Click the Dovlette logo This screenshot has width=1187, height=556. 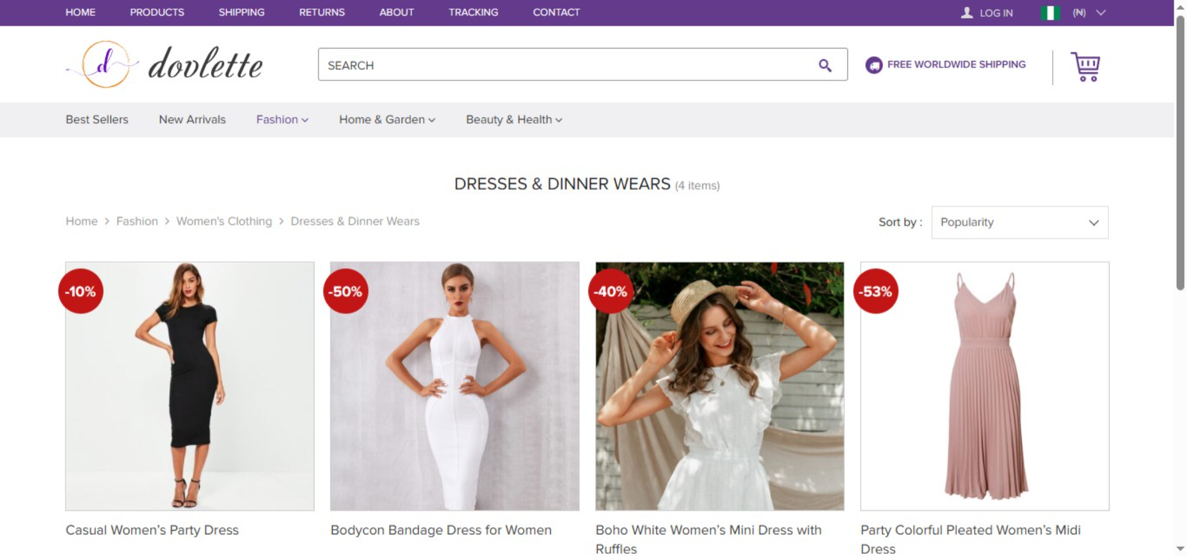tap(164, 64)
